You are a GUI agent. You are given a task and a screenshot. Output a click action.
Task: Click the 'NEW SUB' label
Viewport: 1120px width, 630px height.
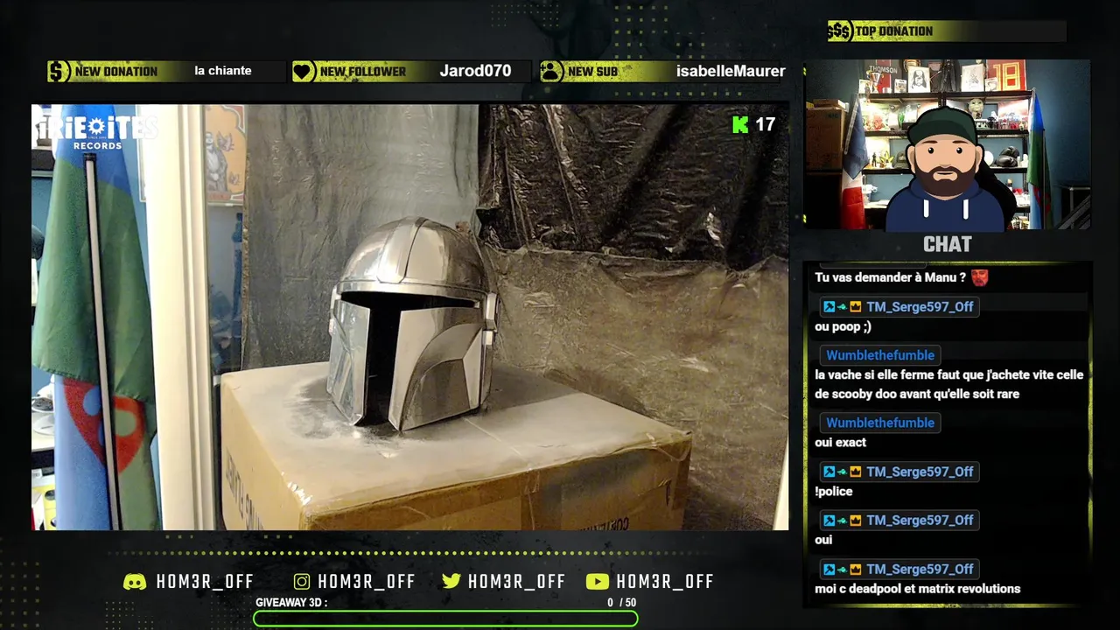[592, 72]
